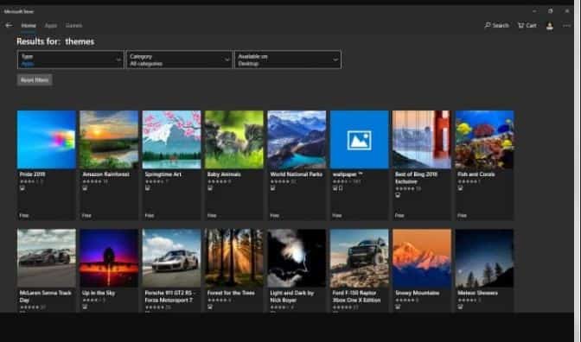Open the Forest for the Trees thumbnail
The image size is (581, 342).
click(234, 258)
